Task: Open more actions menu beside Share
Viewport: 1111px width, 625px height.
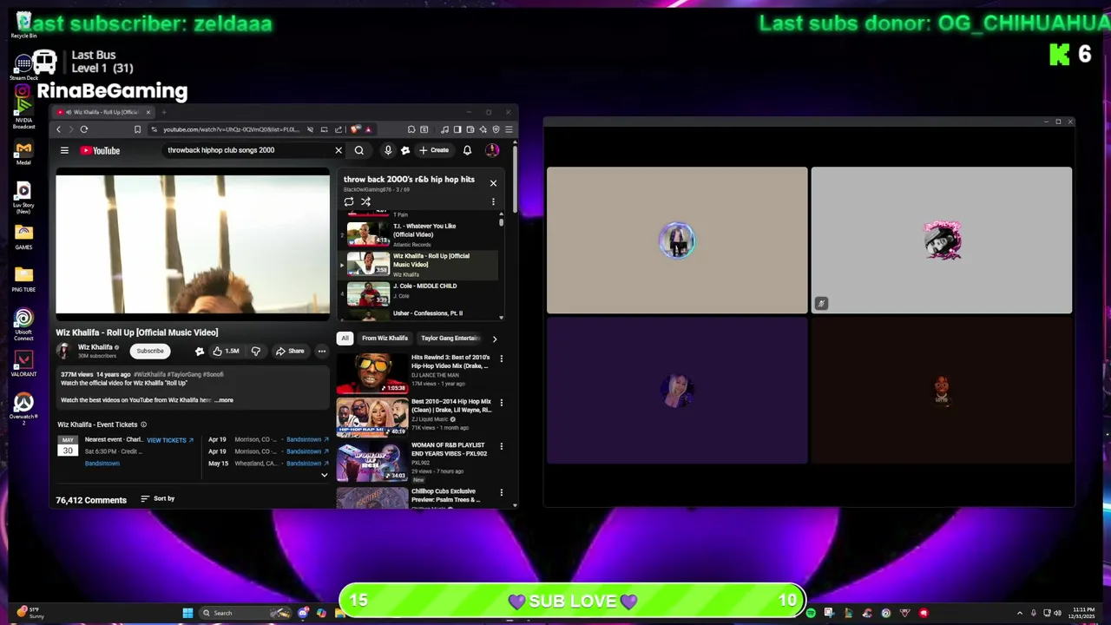Action: 321,351
